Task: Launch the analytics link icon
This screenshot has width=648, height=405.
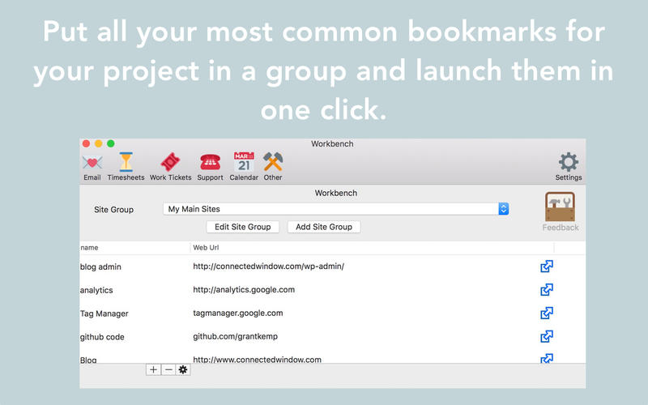Action: pos(547,290)
